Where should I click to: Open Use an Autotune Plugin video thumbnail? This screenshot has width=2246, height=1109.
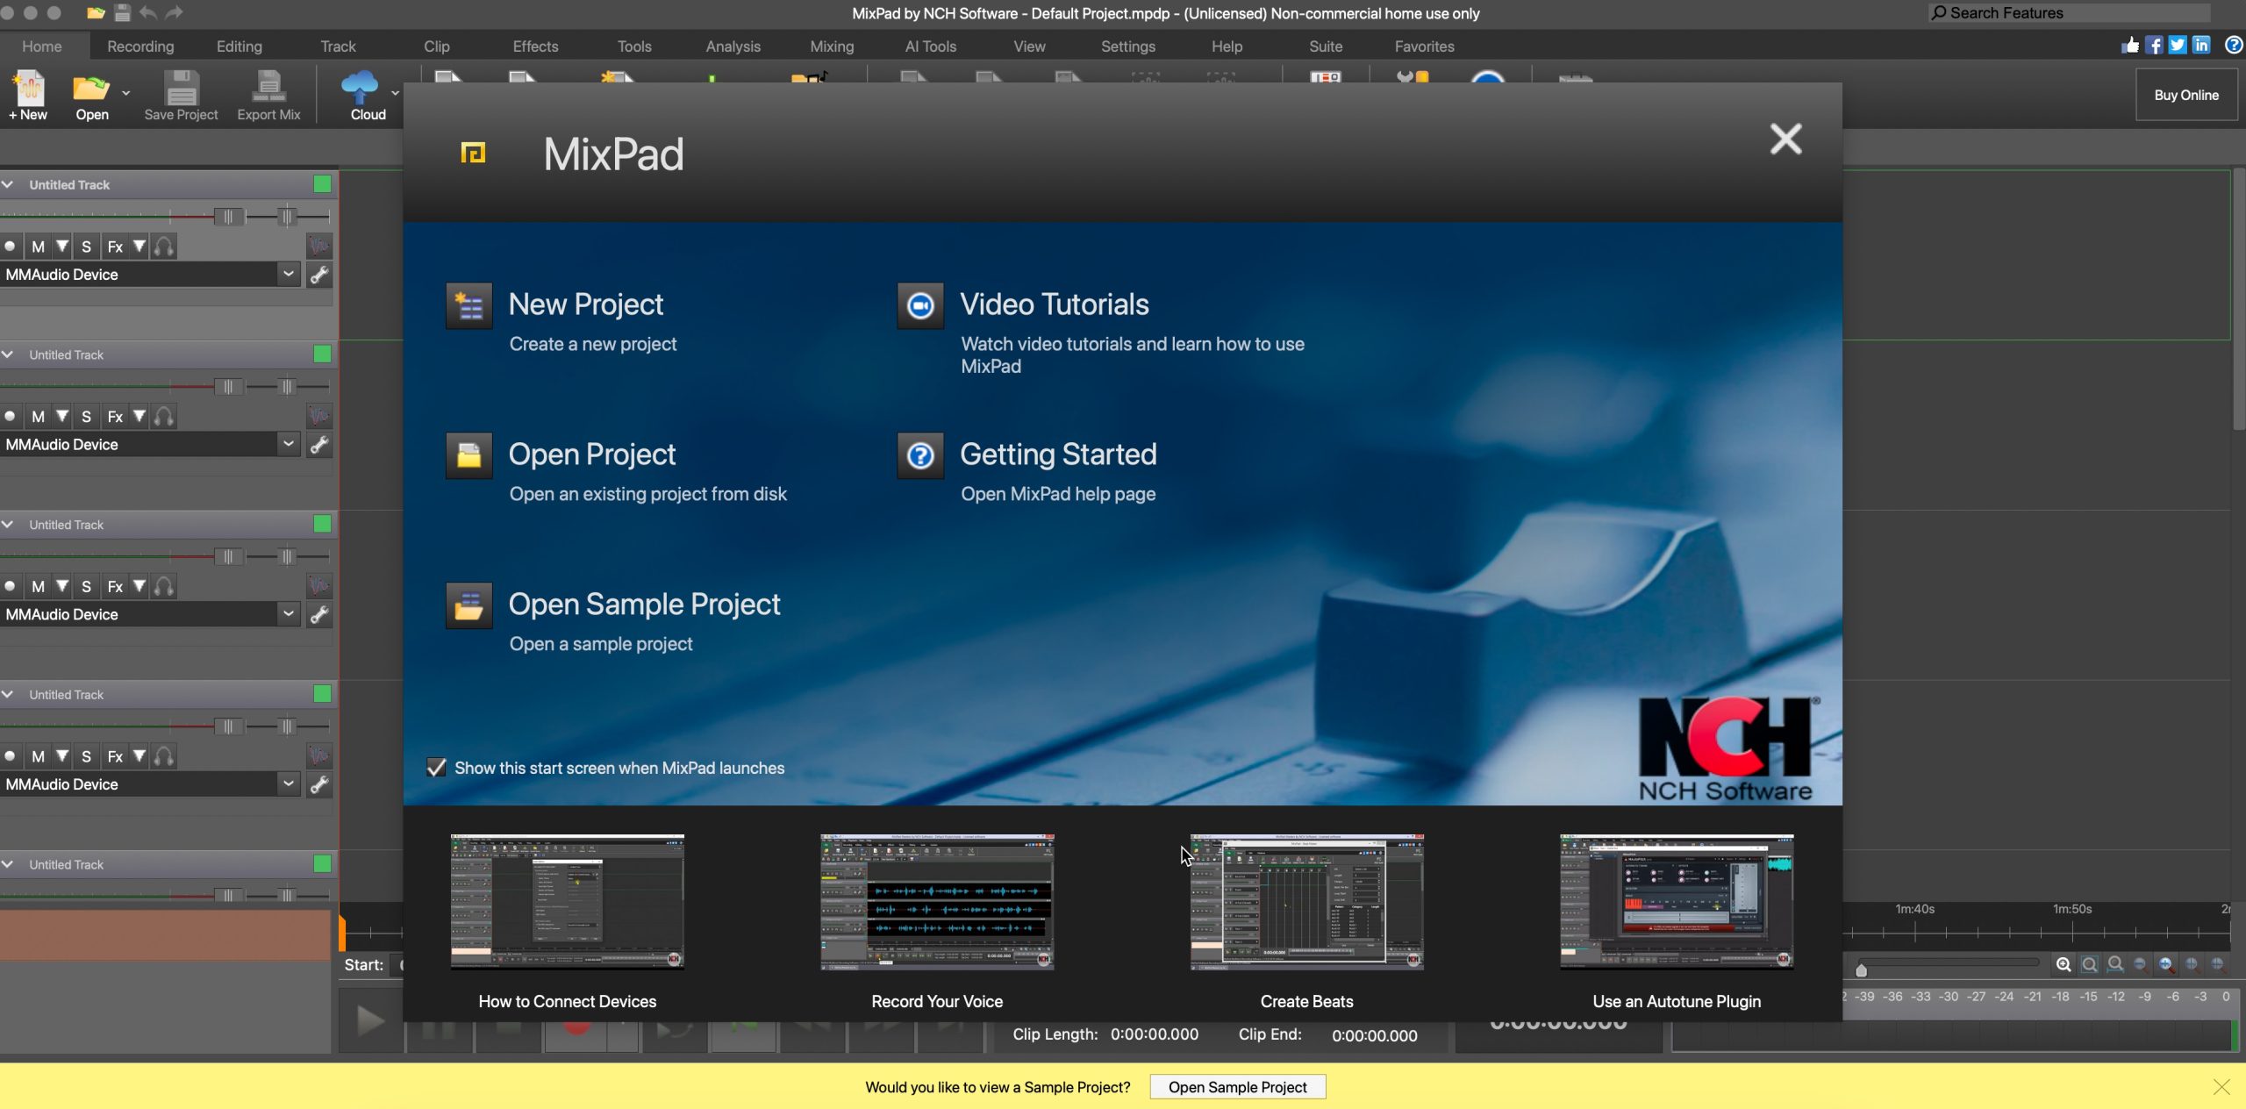(1677, 902)
